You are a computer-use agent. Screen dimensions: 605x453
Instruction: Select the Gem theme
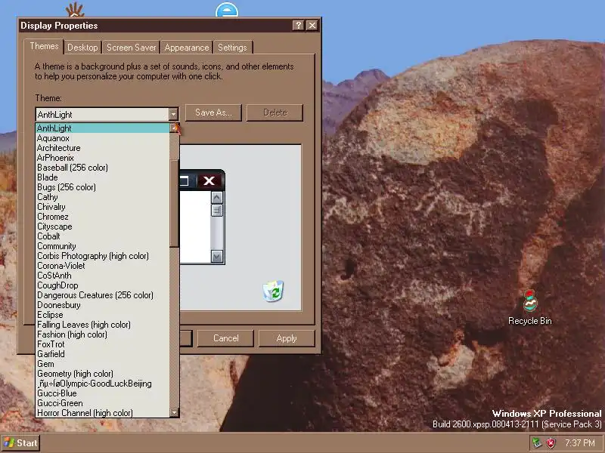click(x=103, y=364)
